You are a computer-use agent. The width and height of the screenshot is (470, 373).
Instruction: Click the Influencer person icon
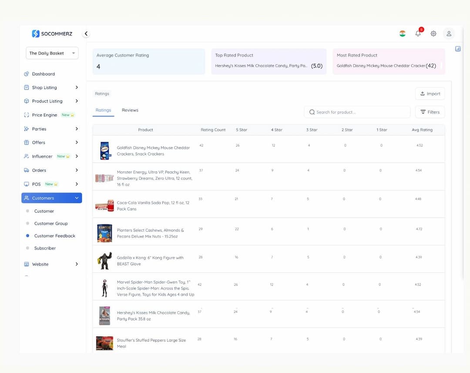click(27, 156)
